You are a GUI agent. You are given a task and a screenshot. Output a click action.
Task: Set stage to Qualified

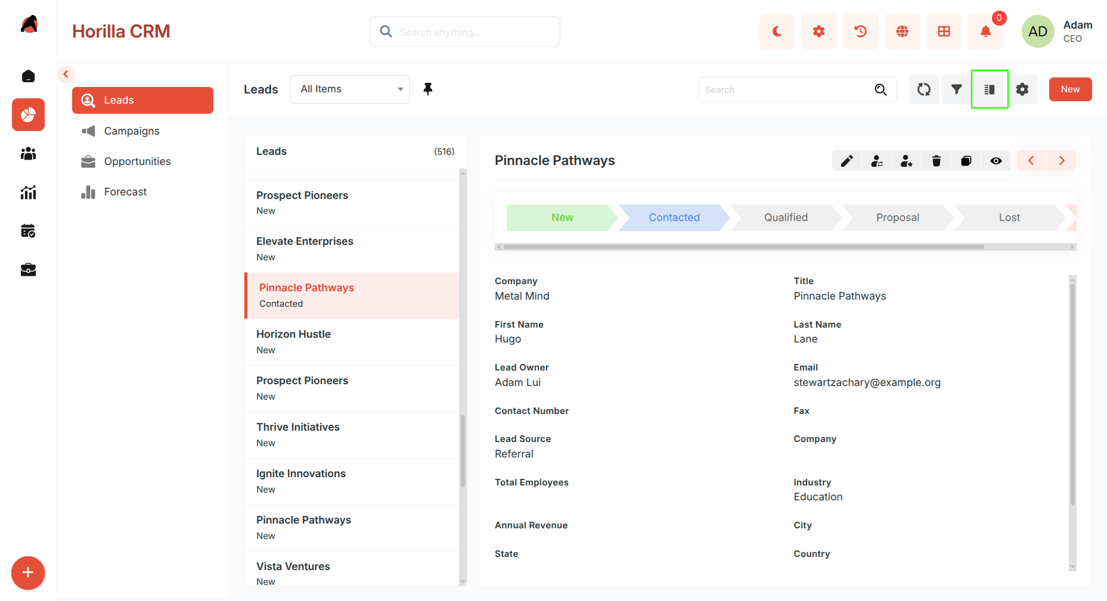[x=786, y=217]
